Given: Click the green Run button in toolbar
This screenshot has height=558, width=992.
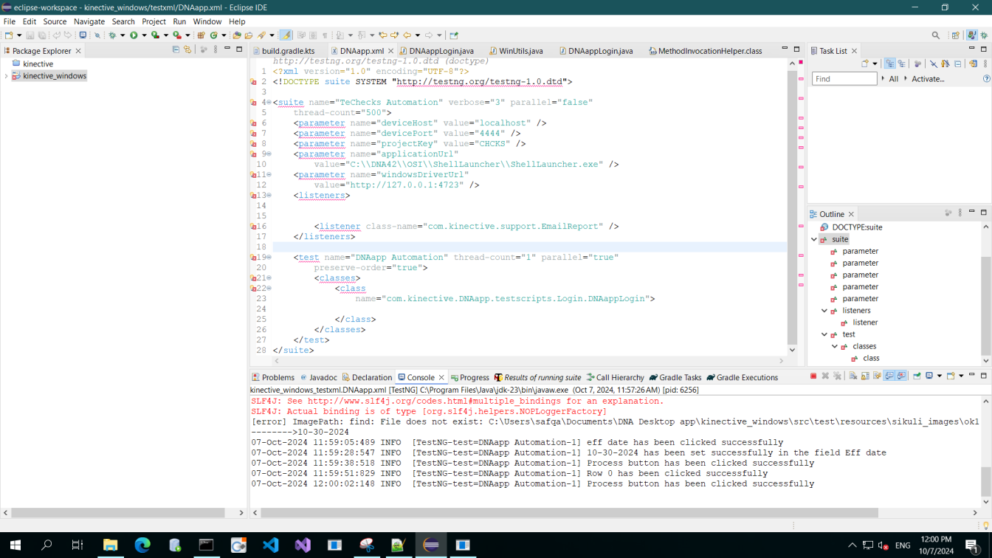Looking at the screenshot, I should [x=134, y=35].
